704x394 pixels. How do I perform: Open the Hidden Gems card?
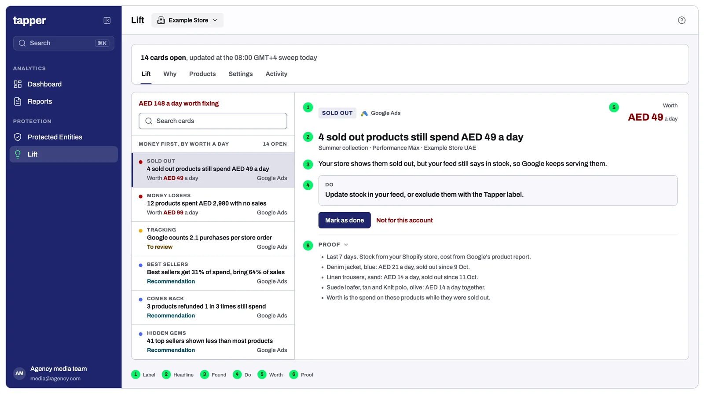(x=213, y=342)
